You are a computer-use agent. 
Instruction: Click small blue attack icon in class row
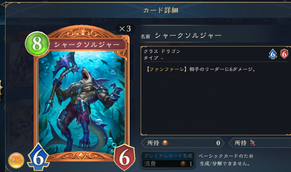click(x=273, y=54)
